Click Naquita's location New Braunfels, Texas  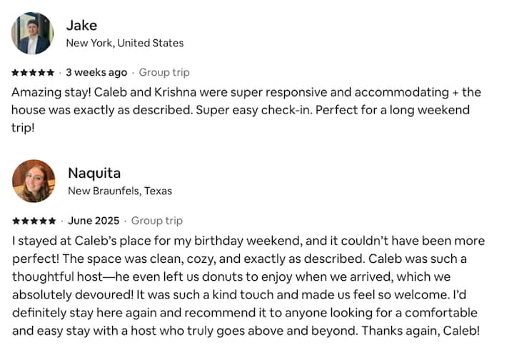coord(119,191)
